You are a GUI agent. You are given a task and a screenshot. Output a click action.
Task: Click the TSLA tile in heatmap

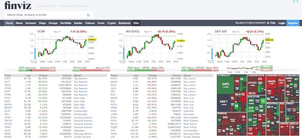coord(281,81)
